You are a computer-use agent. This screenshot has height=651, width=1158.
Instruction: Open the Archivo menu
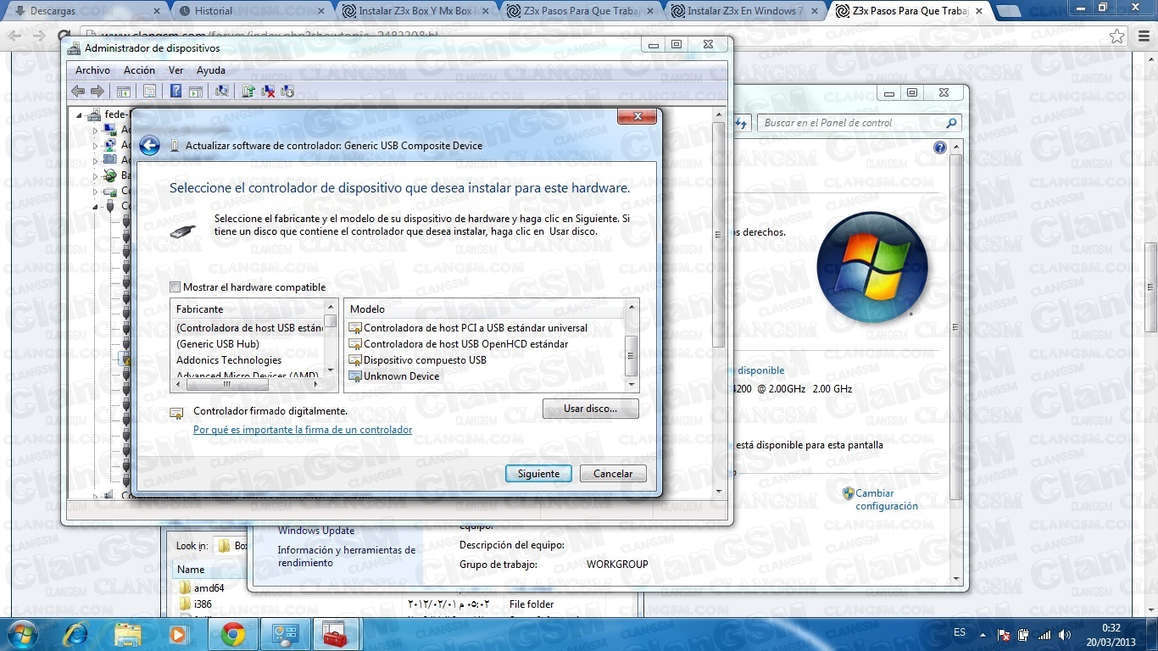[92, 70]
